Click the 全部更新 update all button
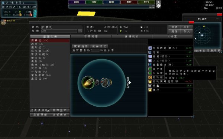Viewport: 223px width, 139px height. (x=40, y=115)
